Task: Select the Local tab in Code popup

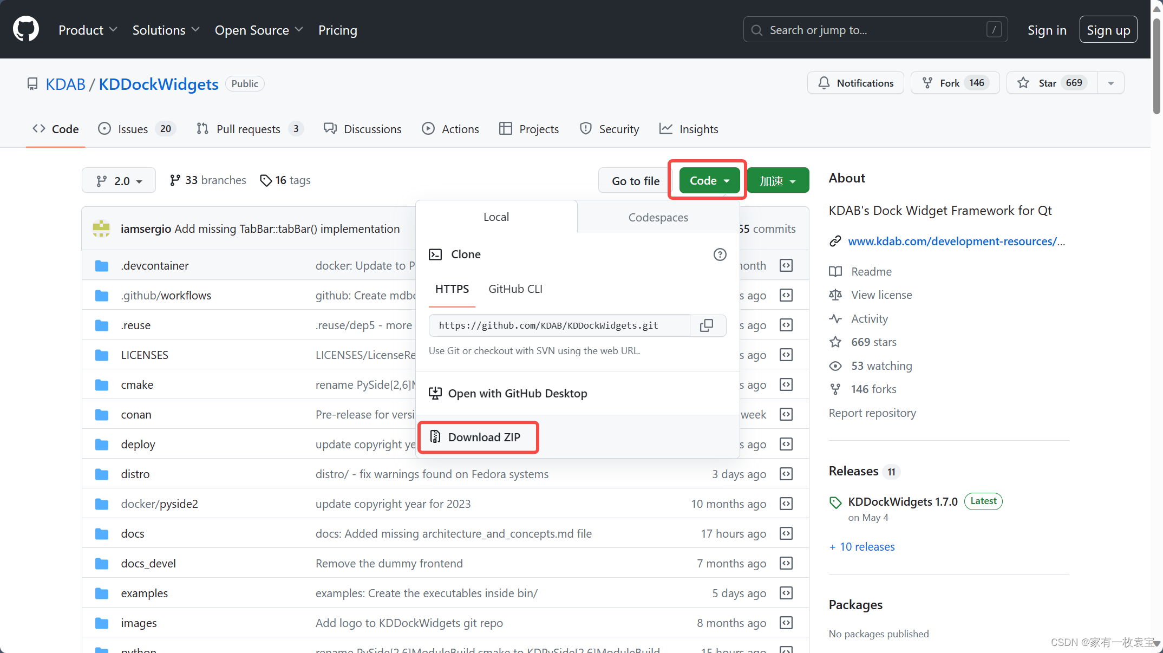Action: coord(496,217)
